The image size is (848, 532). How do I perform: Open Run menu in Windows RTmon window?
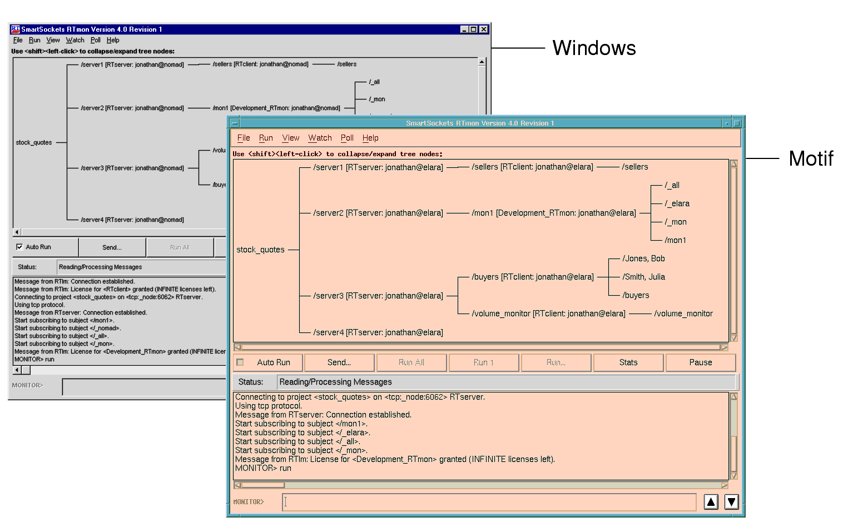(34, 40)
